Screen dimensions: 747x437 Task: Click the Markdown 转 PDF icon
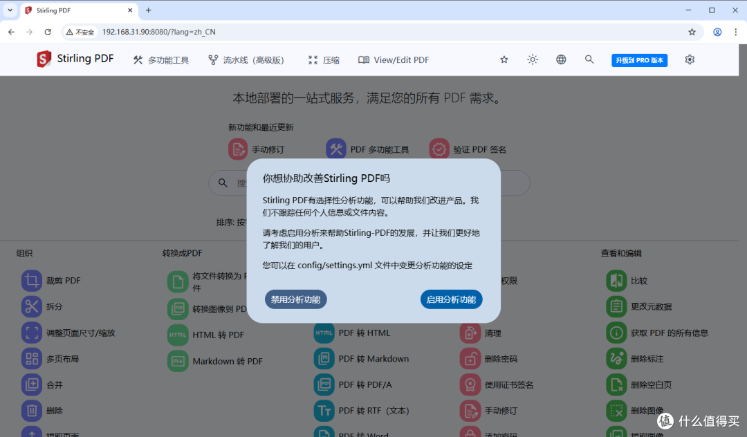[178, 361]
